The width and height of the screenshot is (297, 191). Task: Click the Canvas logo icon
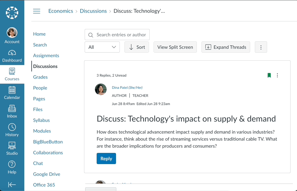12,13
